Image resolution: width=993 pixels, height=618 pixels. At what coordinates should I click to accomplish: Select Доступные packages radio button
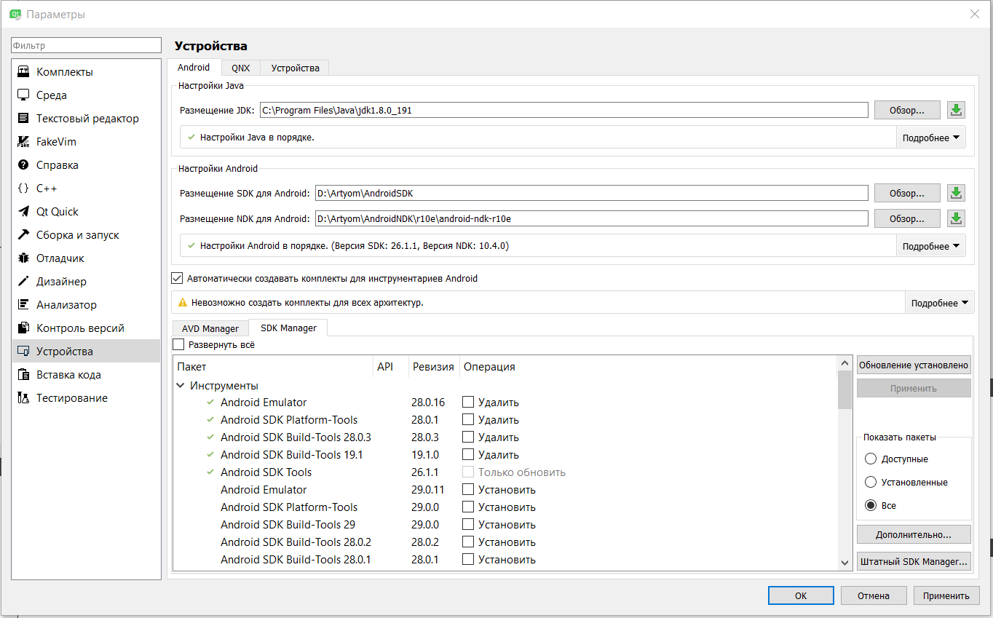(x=870, y=459)
